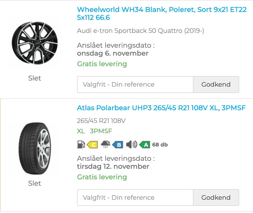Viewport: 253px width, 213px height.
Task: Click the green 3PMSF tire label
Action: pyautogui.click(x=101, y=131)
